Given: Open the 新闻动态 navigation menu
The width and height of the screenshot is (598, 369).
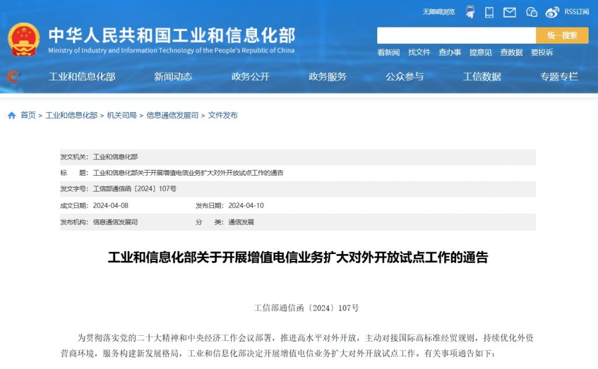Looking at the screenshot, I should tap(173, 76).
